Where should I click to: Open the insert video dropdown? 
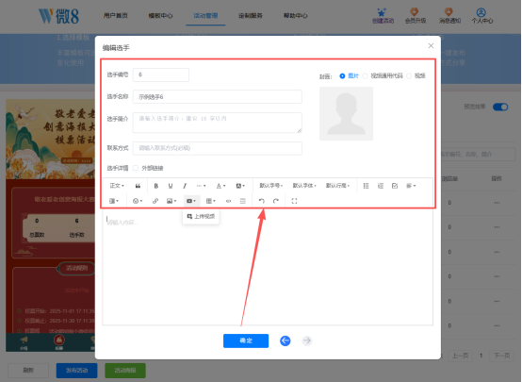[191, 201]
